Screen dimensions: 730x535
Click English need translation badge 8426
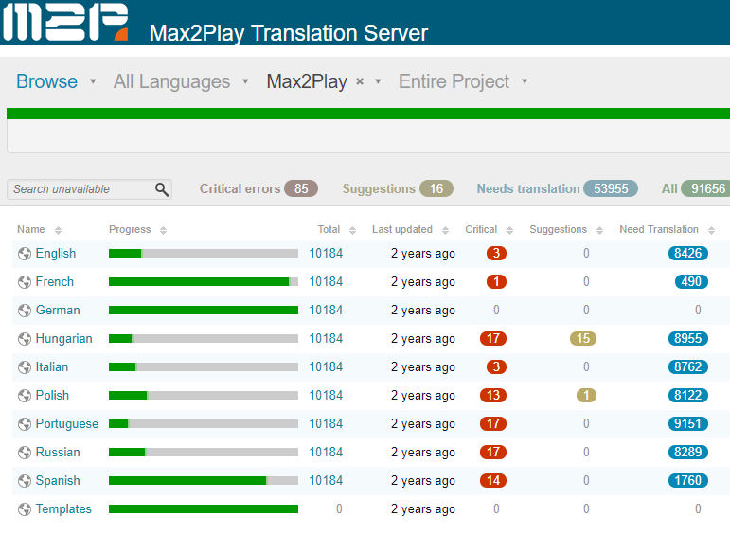pos(688,254)
